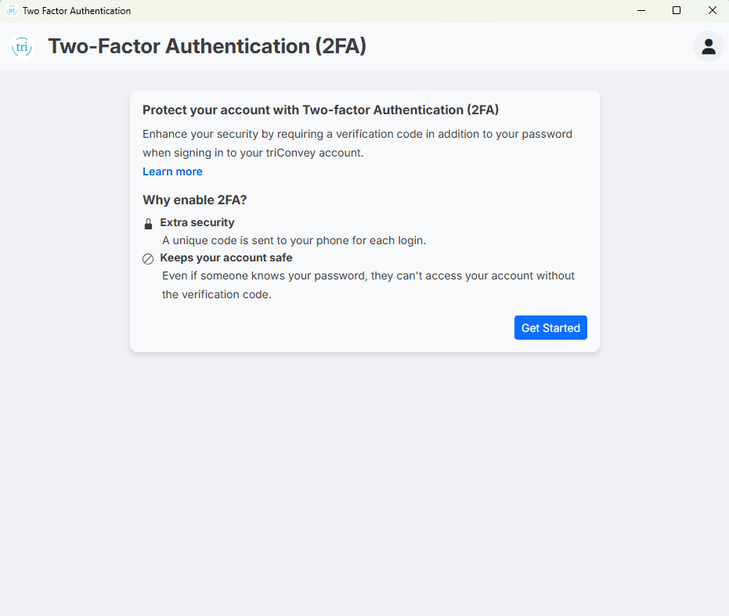Screen dimensions: 729x616
Task: Click the padlock icon beside Extra security
Action: click(148, 224)
